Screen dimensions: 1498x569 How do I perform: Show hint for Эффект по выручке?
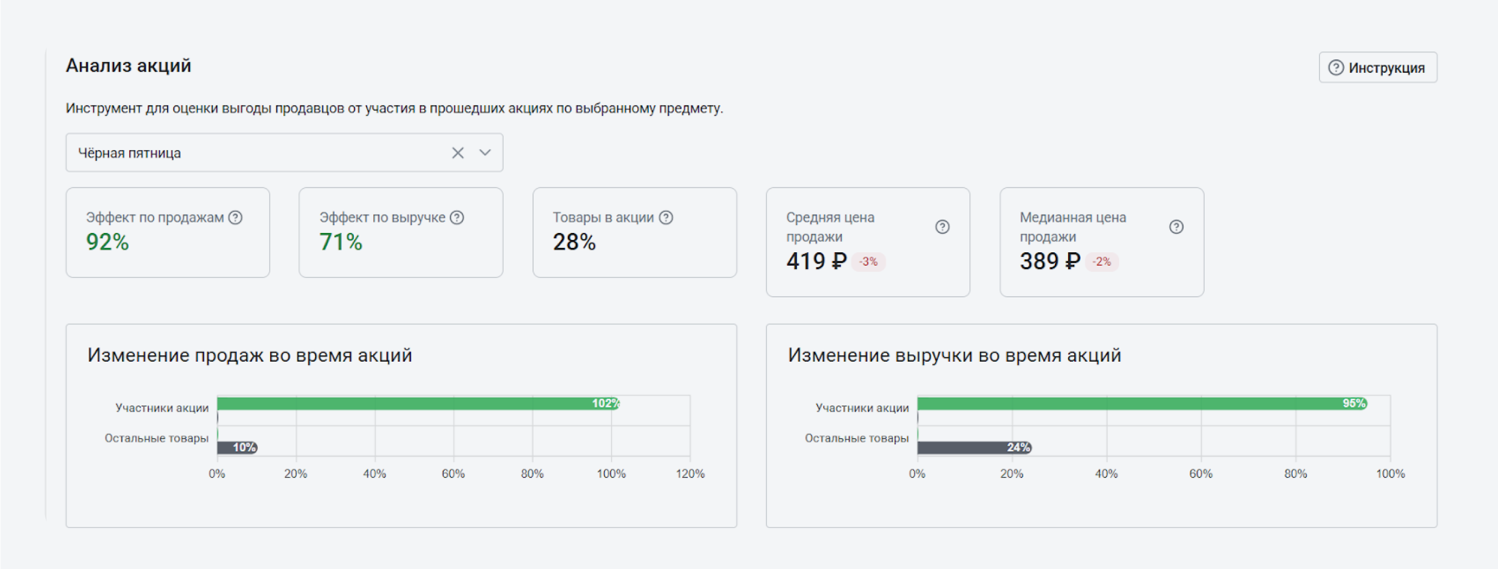tap(457, 217)
